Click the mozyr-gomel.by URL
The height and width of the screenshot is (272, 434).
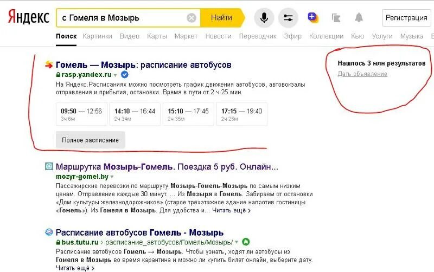point(82,176)
